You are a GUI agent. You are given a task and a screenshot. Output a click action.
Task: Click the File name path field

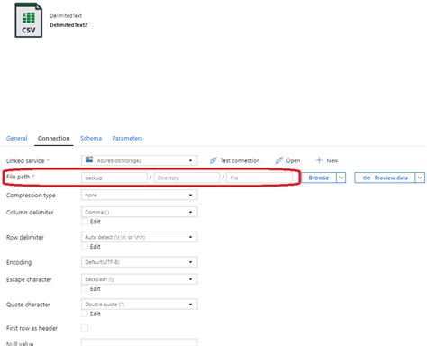click(259, 178)
